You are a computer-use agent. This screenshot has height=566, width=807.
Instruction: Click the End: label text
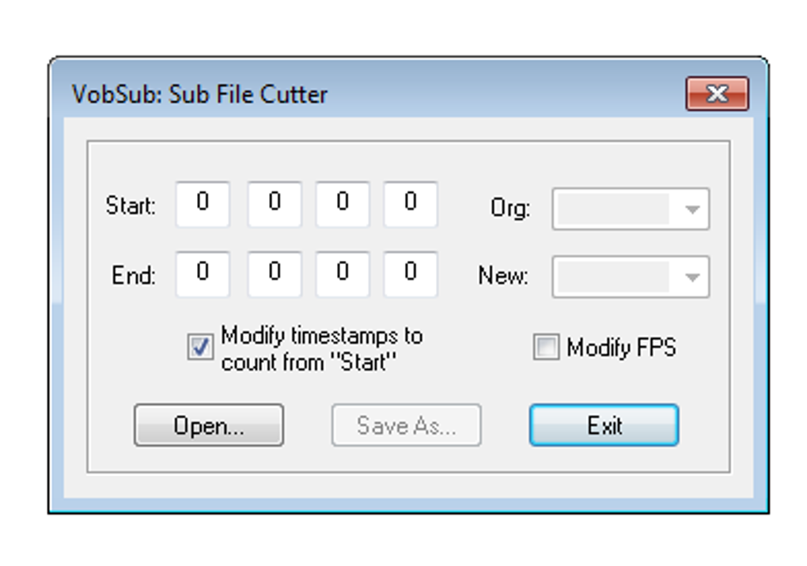pos(134,276)
